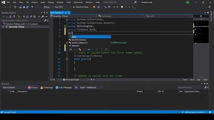Screen dimensions: 214x120
Task: Open the Build + IntelliSense dropdown
Action: [x=91, y=87]
